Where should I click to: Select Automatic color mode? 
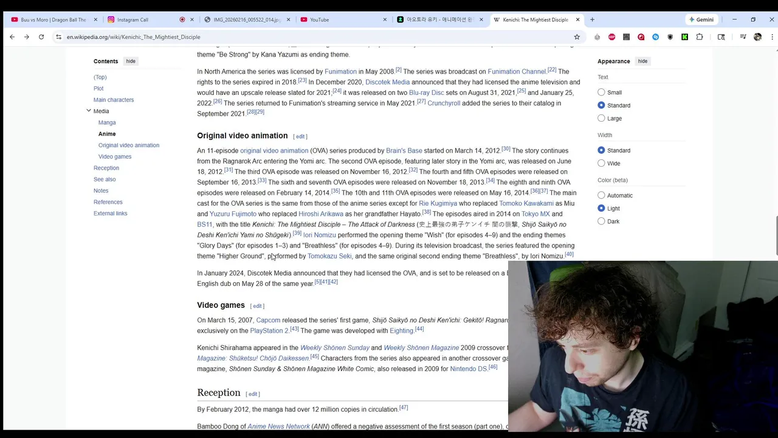pyautogui.click(x=601, y=195)
